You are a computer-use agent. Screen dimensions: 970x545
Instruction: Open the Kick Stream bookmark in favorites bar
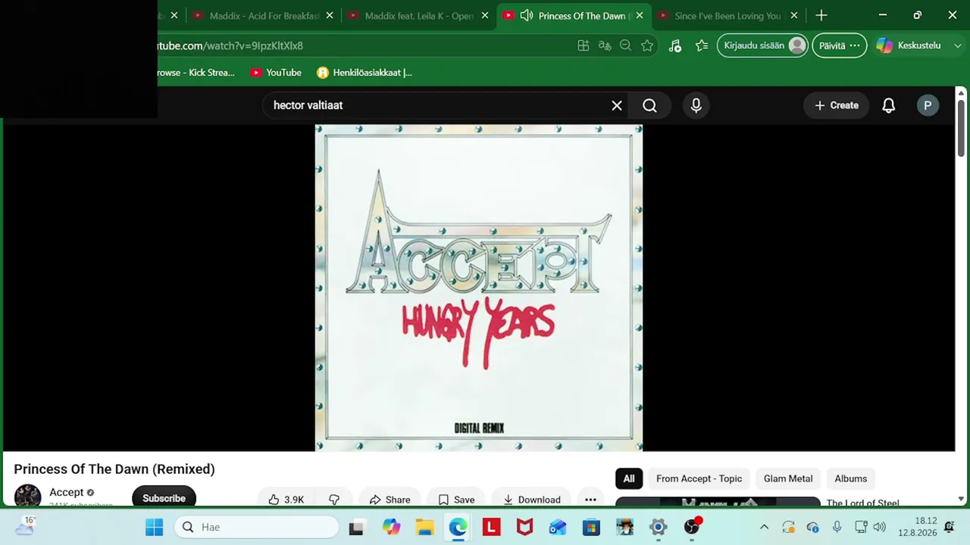pyautogui.click(x=196, y=73)
